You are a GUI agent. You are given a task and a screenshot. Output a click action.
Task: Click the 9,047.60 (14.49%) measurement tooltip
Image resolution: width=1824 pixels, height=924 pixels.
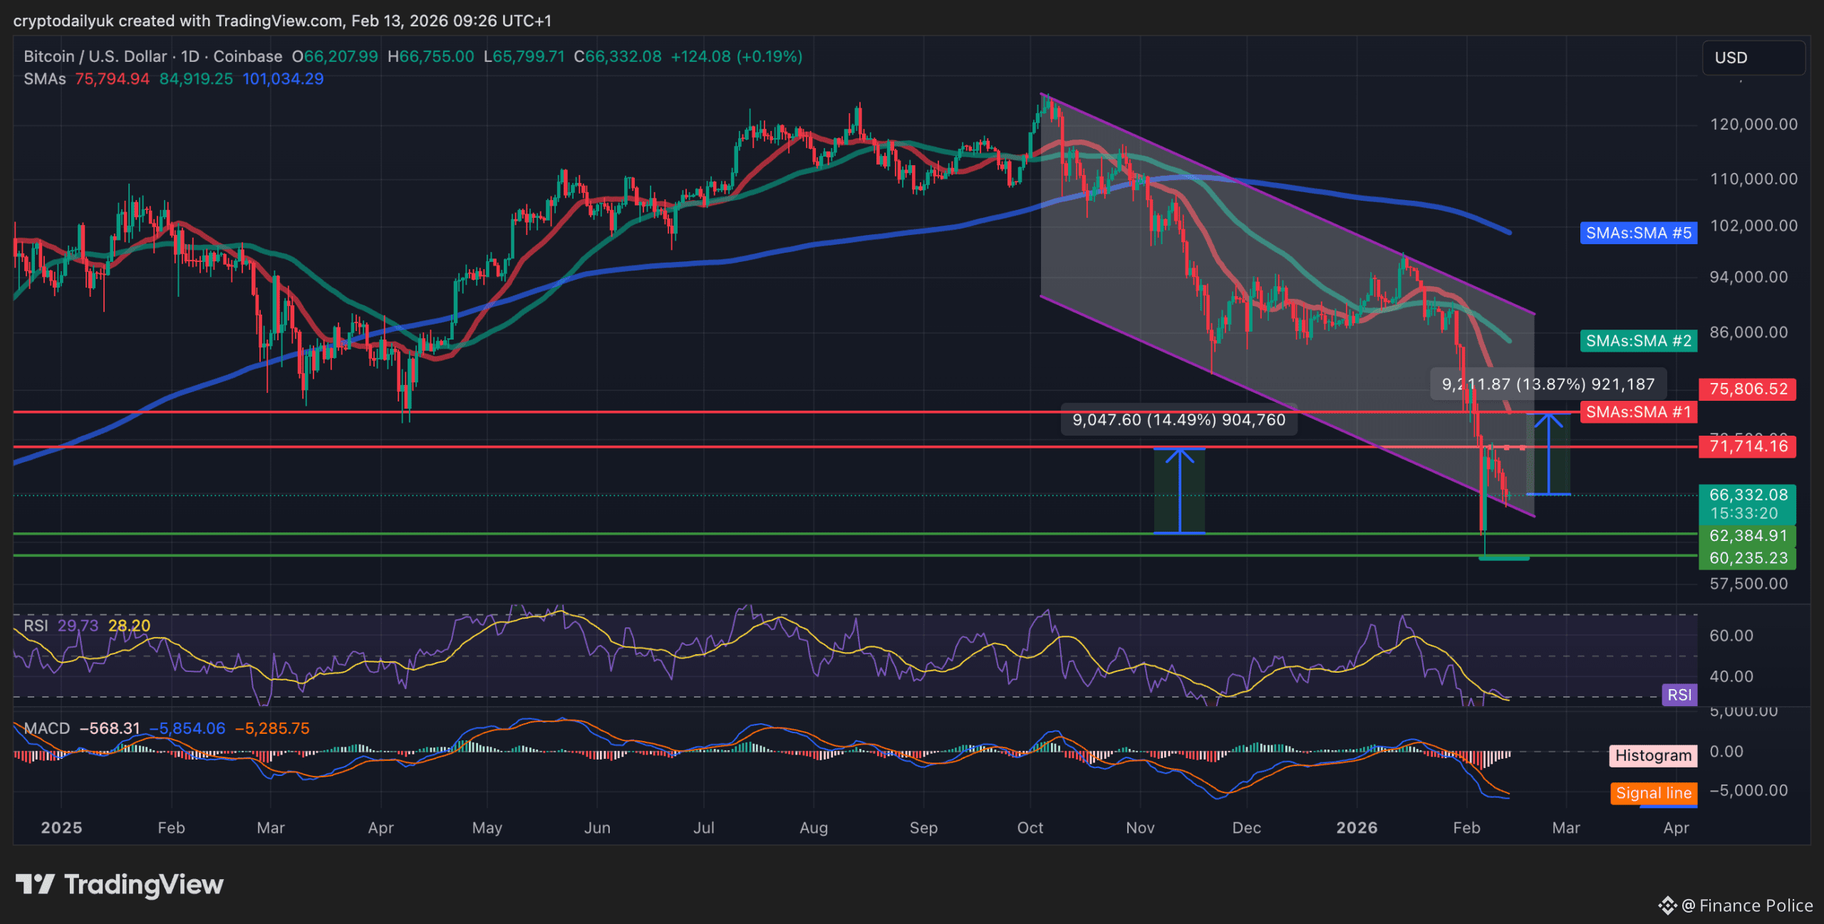[1178, 420]
